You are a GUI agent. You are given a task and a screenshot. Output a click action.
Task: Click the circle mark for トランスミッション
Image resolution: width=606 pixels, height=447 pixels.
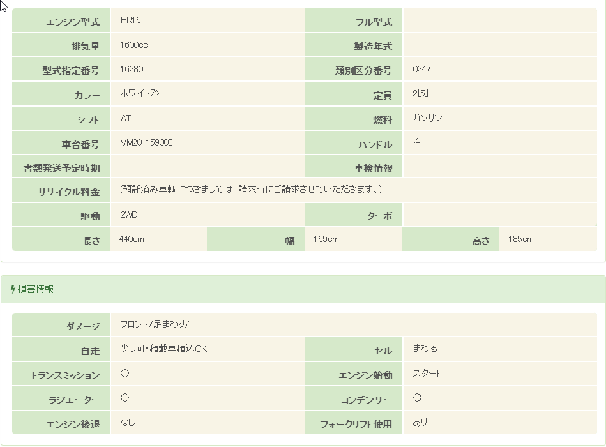tap(125, 374)
